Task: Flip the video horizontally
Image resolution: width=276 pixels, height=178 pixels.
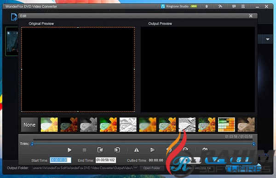Action: 137,150
